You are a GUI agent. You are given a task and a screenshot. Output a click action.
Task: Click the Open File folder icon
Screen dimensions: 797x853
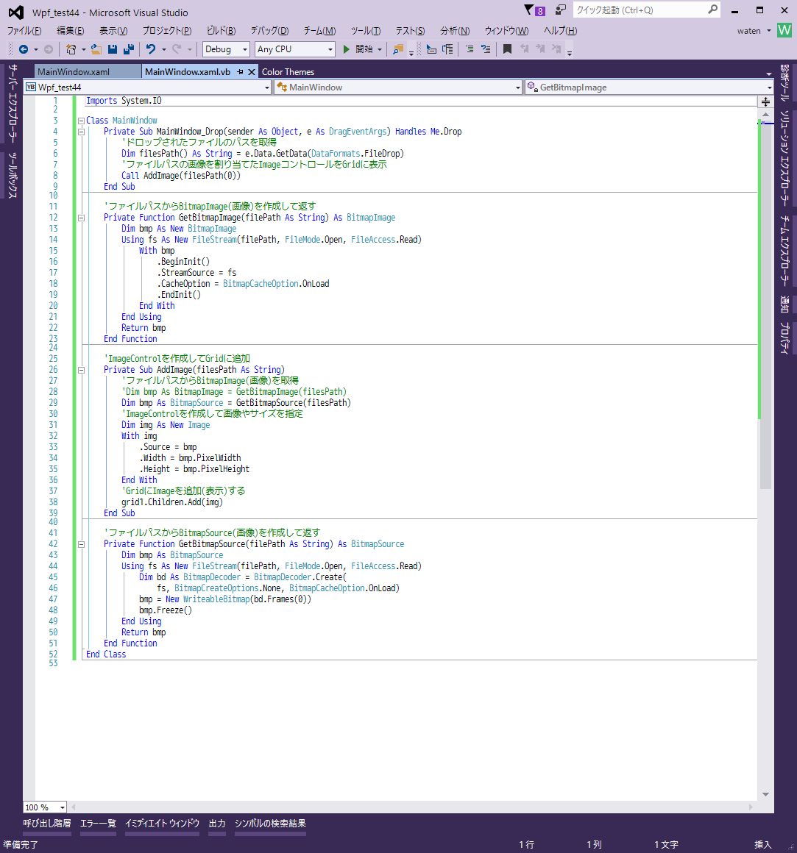[x=96, y=49]
